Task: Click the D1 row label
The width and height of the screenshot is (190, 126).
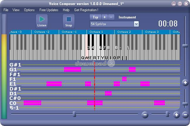Action: [x=13, y=93]
